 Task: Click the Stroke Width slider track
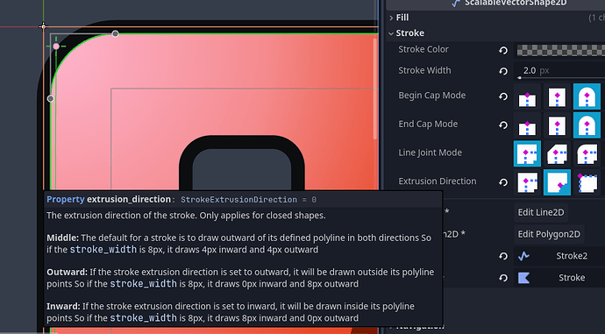point(562,77)
